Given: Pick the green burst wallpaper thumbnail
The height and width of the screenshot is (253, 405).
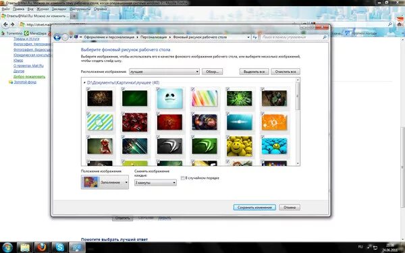Looking at the screenshot, I should [239, 98].
